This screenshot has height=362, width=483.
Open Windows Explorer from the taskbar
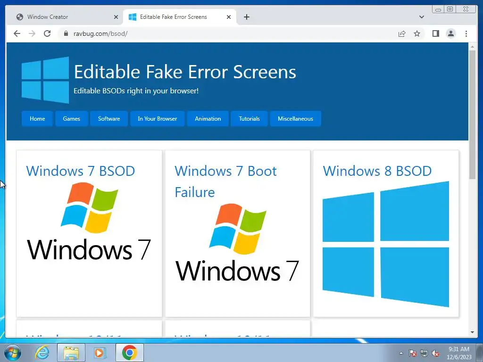71,353
